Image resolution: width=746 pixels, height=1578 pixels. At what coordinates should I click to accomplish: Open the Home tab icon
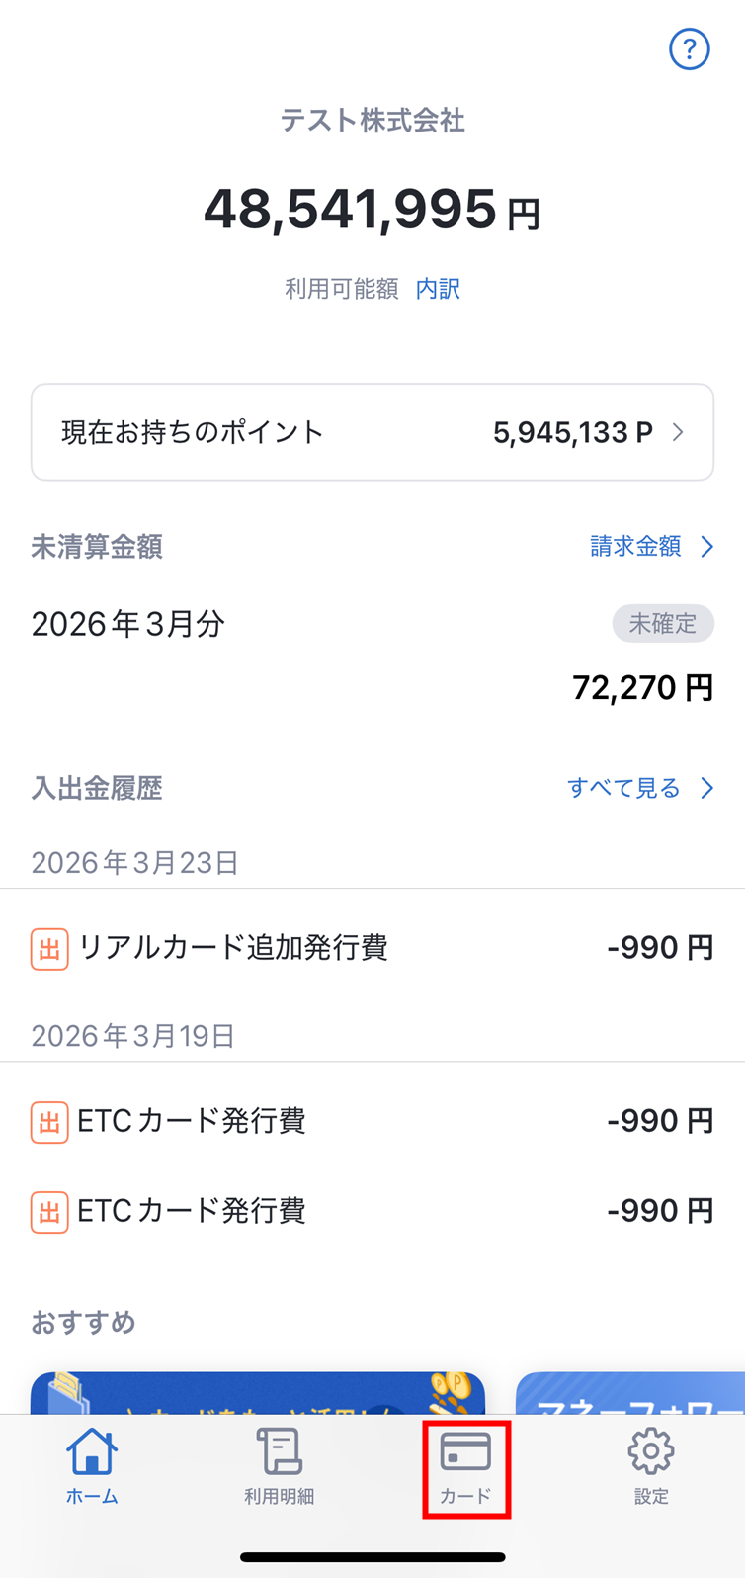tap(92, 1452)
